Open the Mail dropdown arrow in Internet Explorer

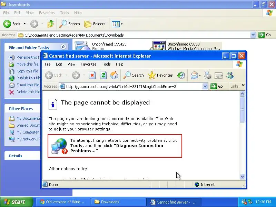[x=200, y=75]
